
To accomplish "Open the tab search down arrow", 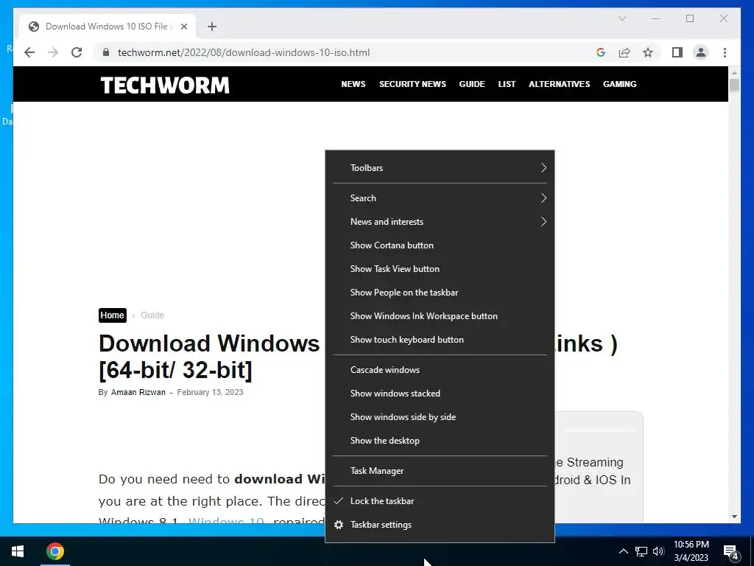I will (621, 18).
